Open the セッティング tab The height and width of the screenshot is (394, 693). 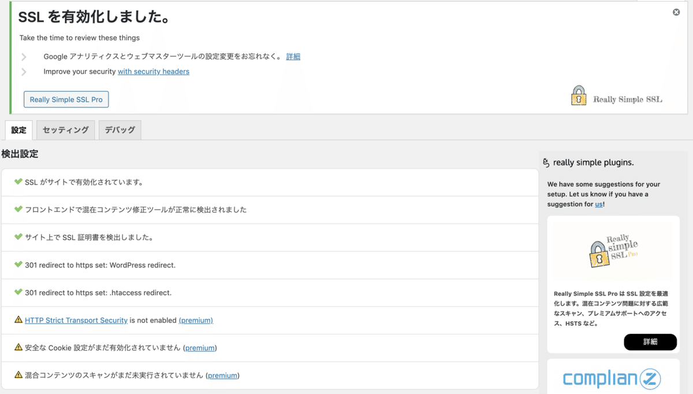coord(66,130)
